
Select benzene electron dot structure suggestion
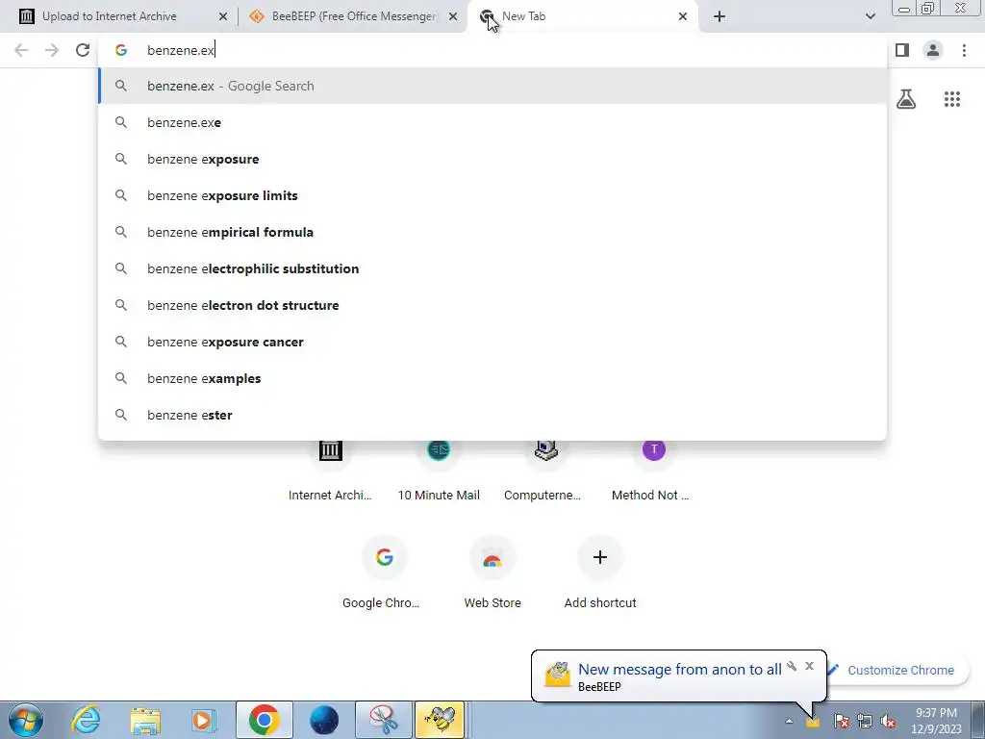click(492, 305)
